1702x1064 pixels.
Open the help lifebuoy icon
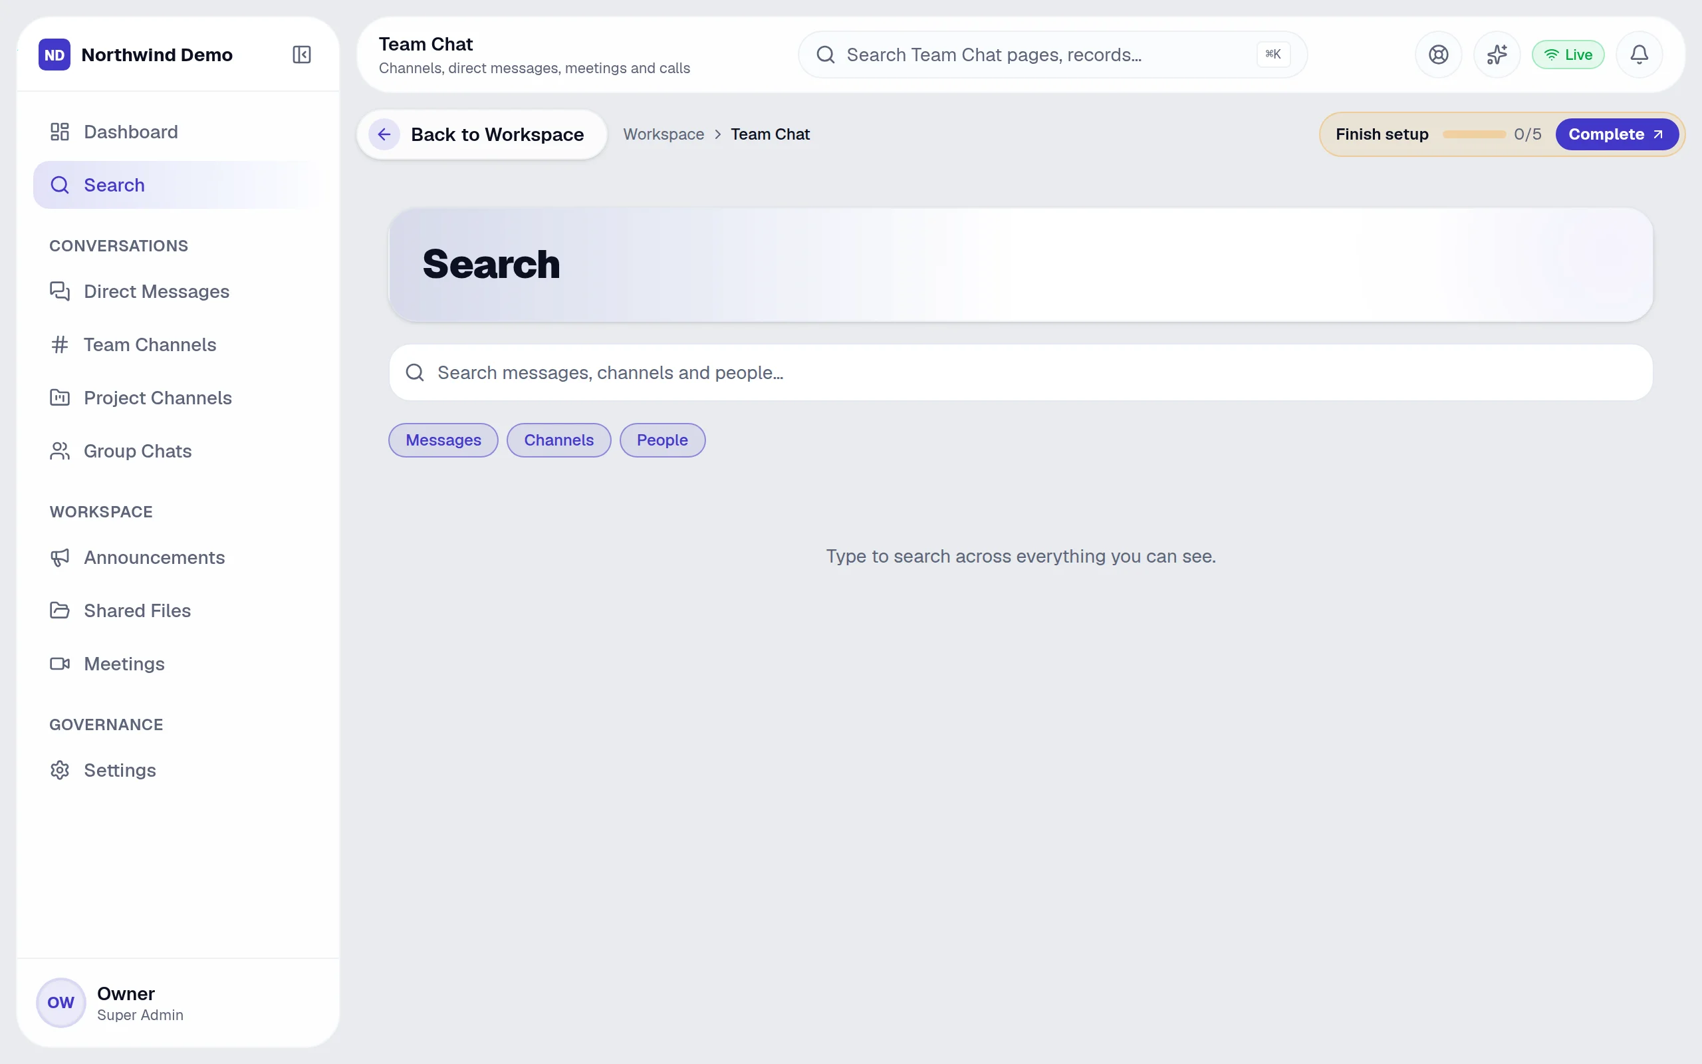click(1438, 55)
